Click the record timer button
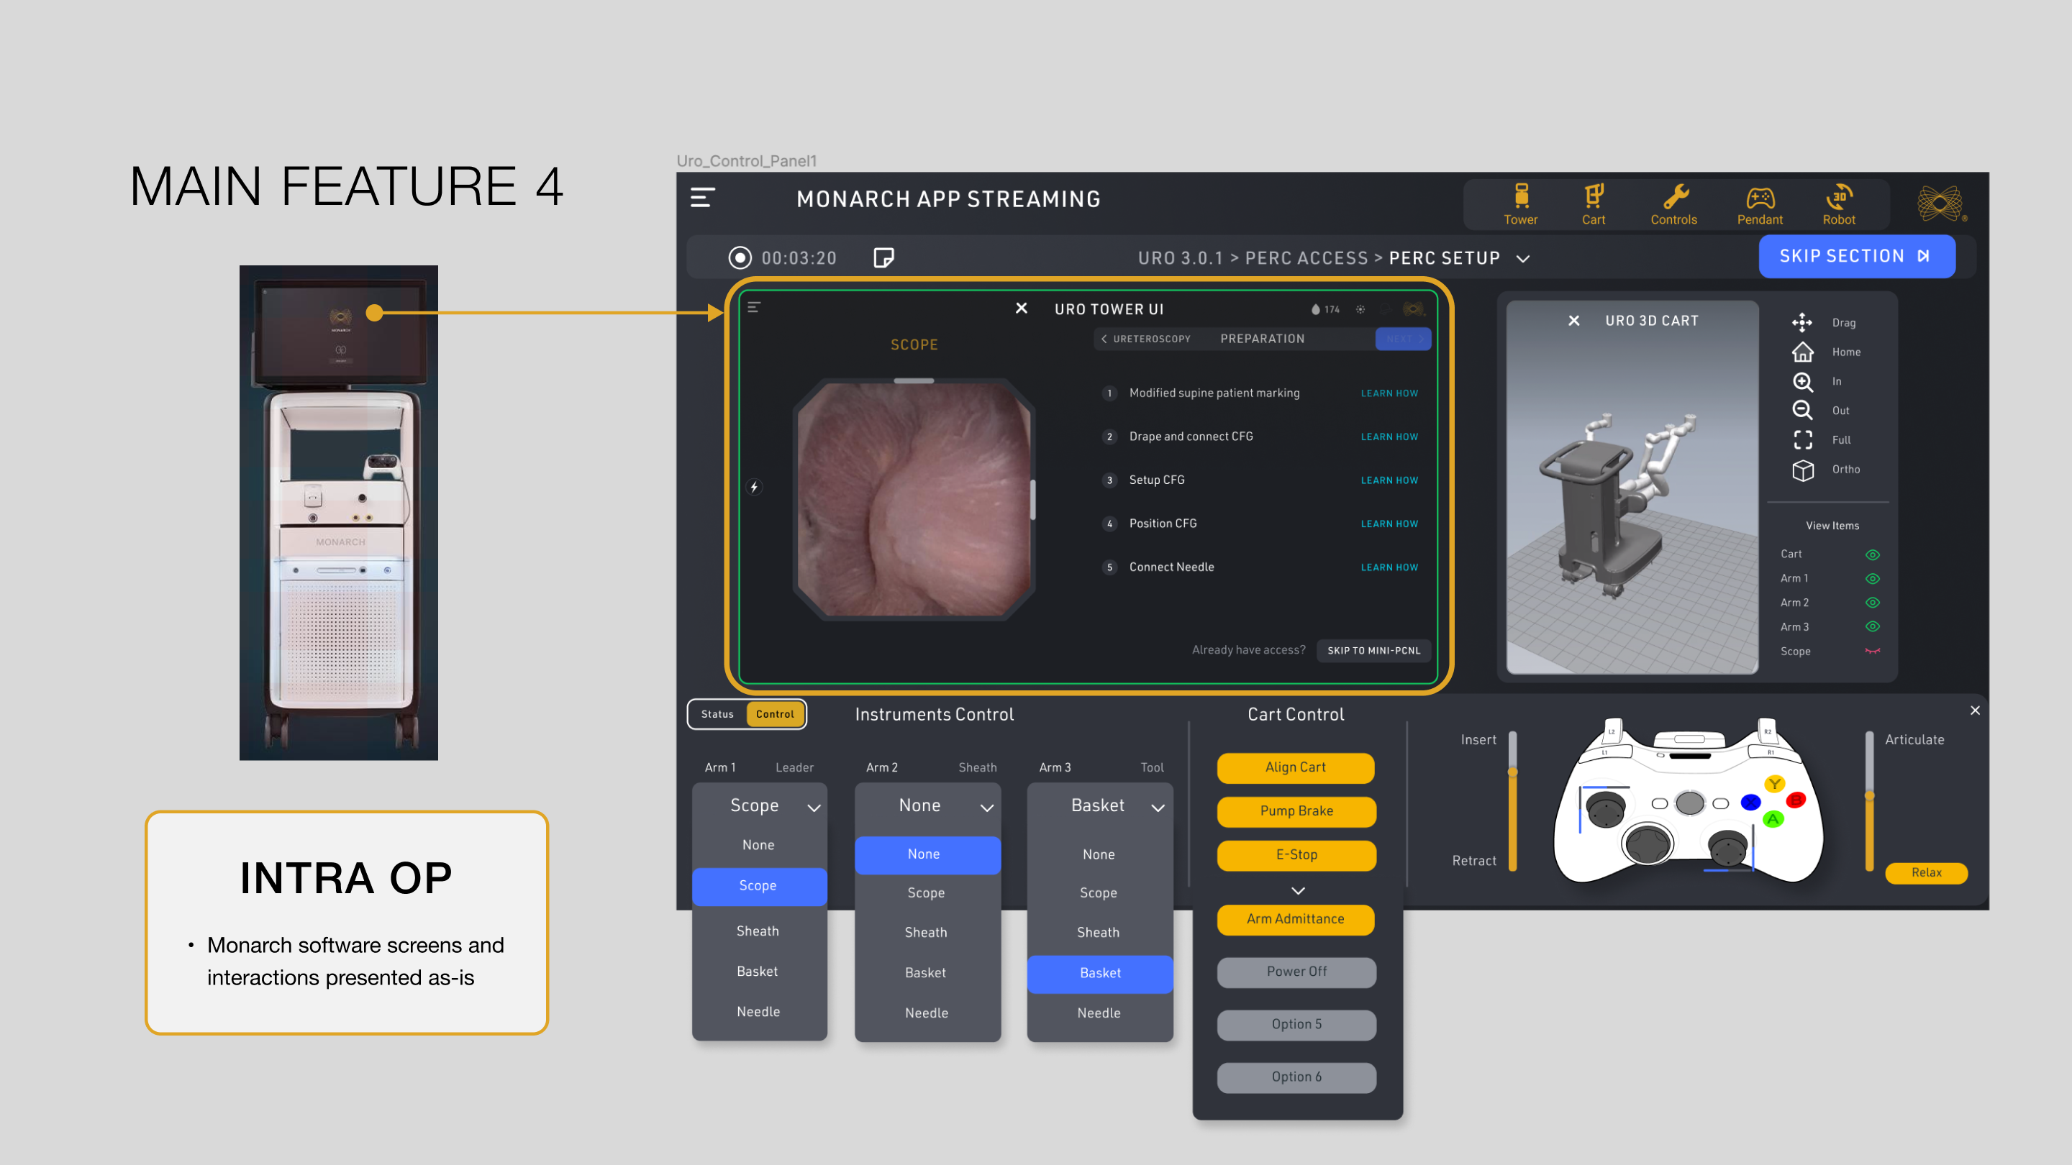2072x1165 pixels. (739, 257)
